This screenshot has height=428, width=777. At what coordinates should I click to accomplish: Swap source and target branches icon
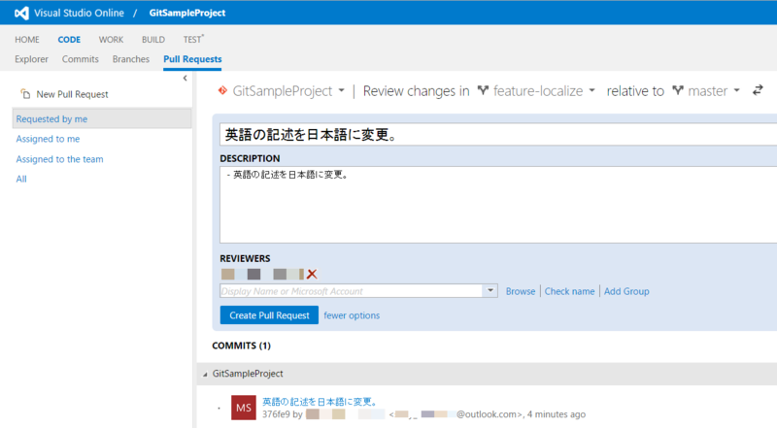click(758, 90)
